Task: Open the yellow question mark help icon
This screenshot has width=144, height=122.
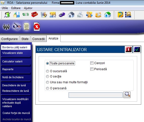Action: [121, 15]
